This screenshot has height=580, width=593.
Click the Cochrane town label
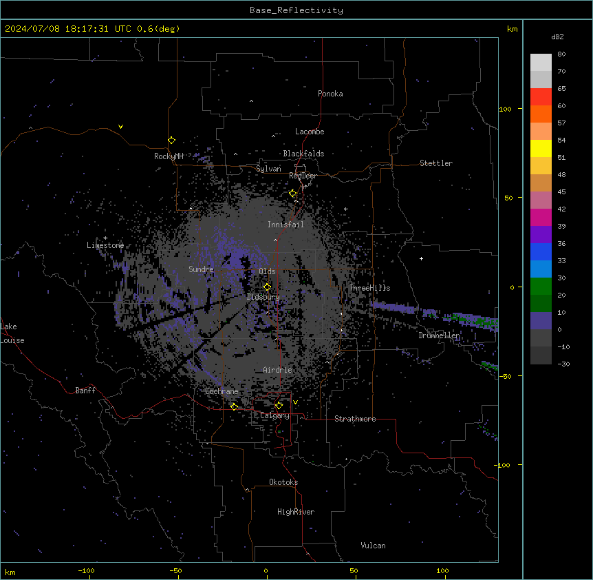click(x=222, y=391)
